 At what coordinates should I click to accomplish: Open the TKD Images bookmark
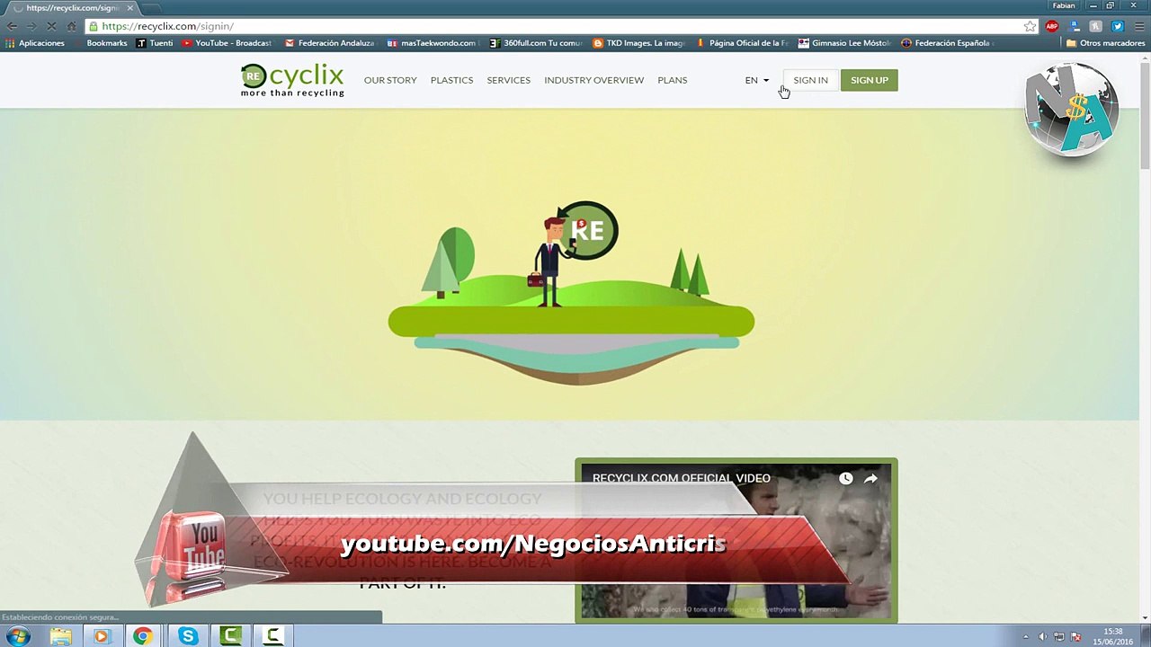(x=639, y=42)
